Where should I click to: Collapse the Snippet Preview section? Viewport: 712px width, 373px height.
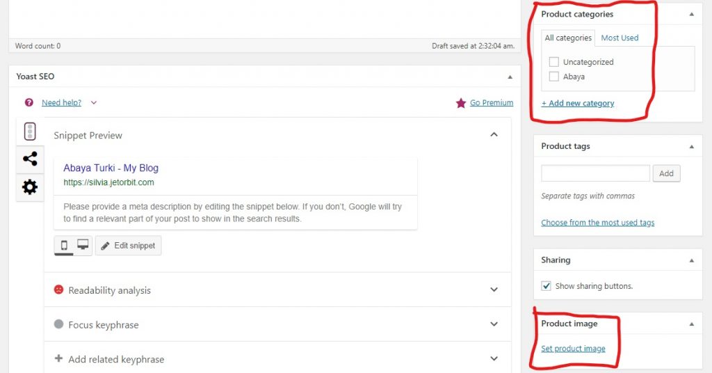(x=494, y=134)
